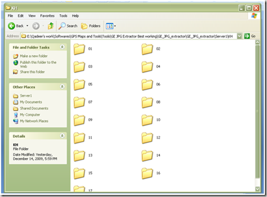Select folder icon 14
Screen dimensions: 267x197
147,156
